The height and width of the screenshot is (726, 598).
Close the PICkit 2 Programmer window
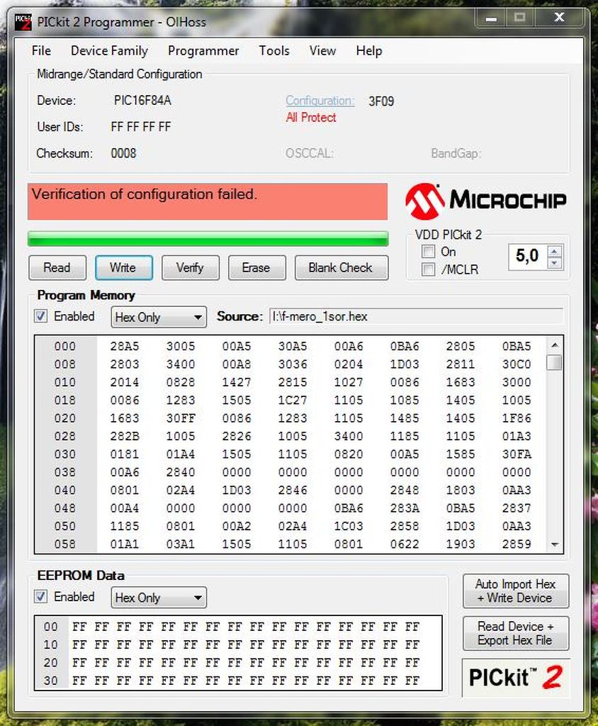click(x=559, y=18)
